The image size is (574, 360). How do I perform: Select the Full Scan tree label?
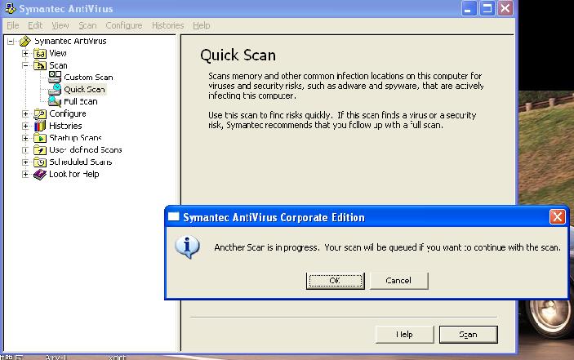[x=81, y=101]
